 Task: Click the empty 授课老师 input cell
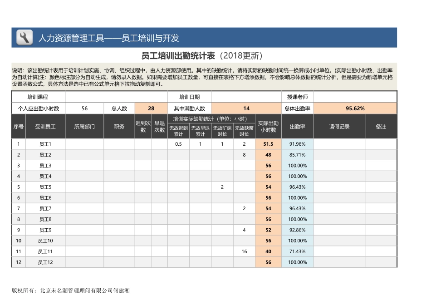355,97
